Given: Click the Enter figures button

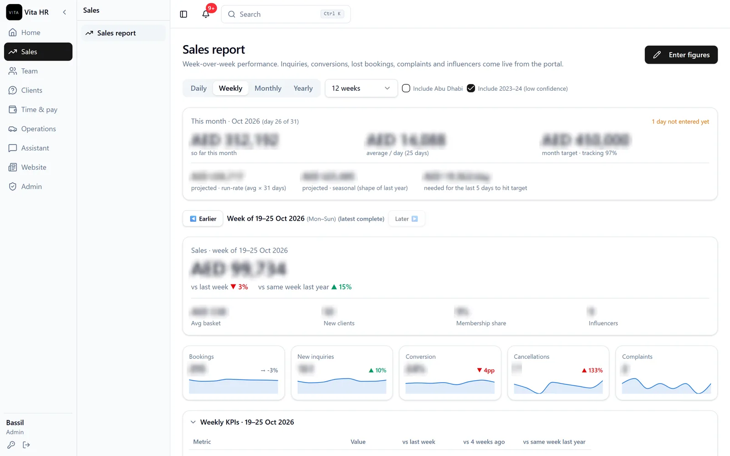Looking at the screenshot, I should (681, 55).
